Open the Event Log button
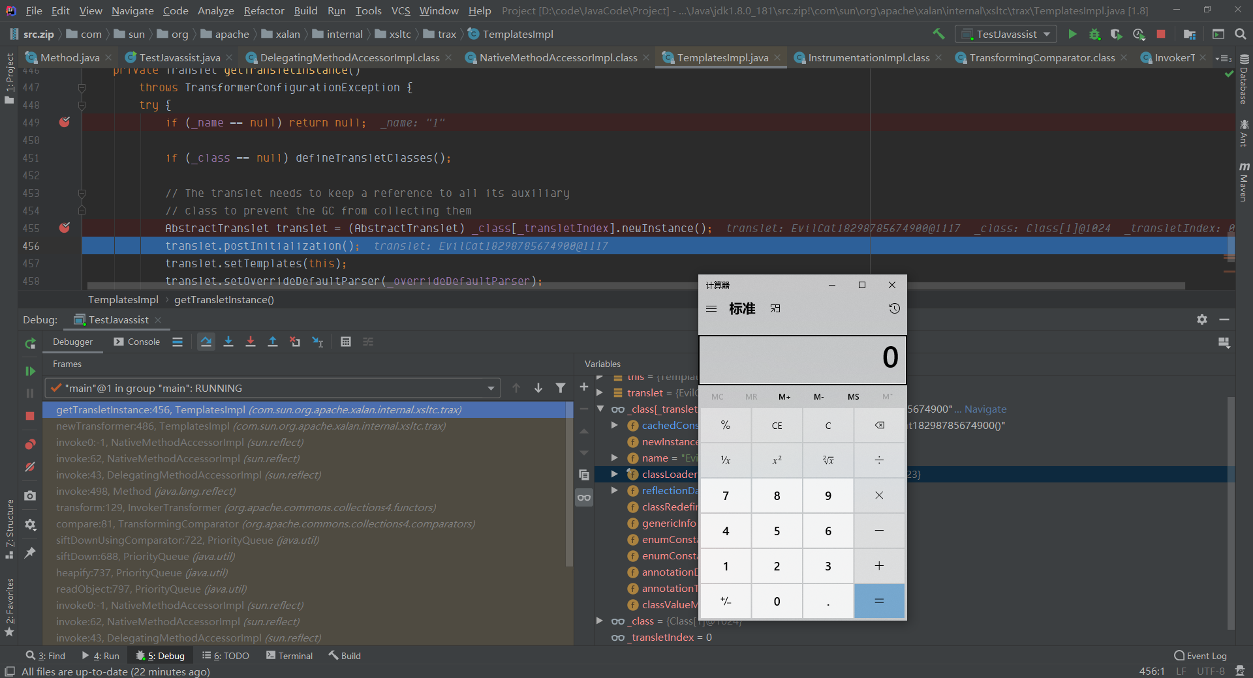The height and width of the screenshot is (678, 1253). tap(1200, 655)
